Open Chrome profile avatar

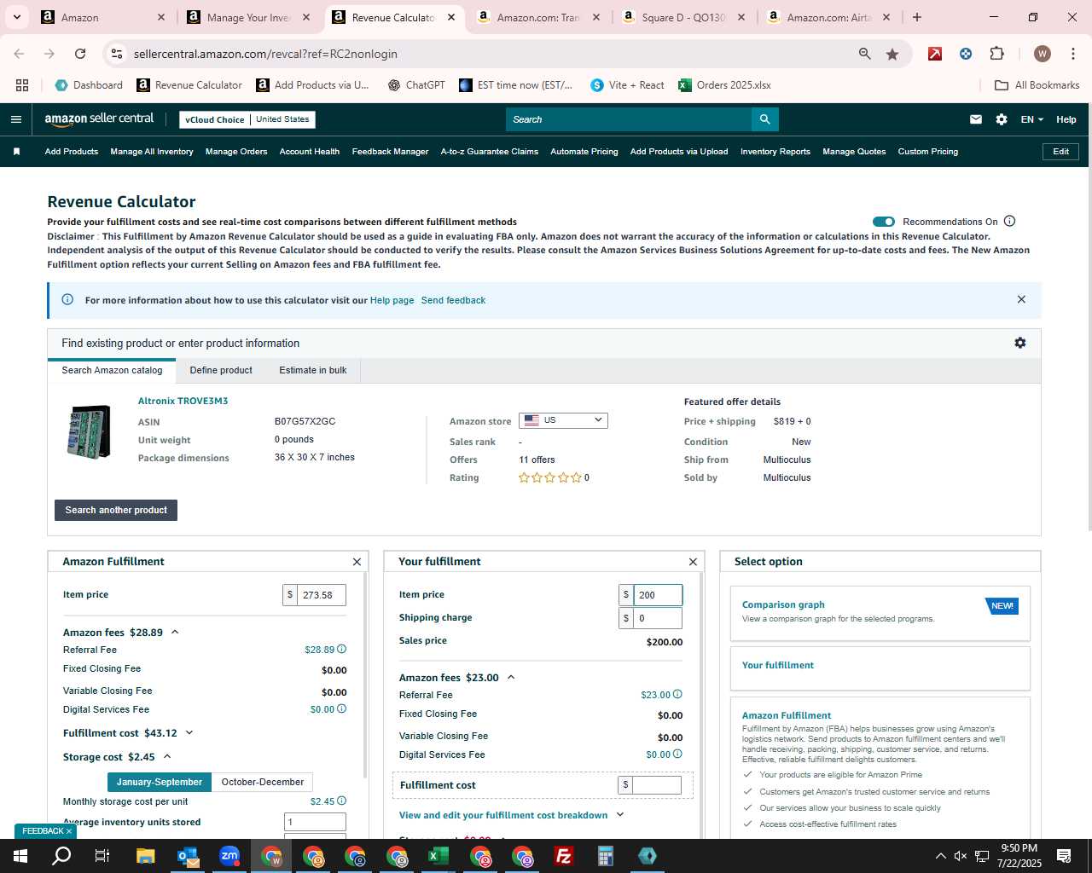point(1043,54)
